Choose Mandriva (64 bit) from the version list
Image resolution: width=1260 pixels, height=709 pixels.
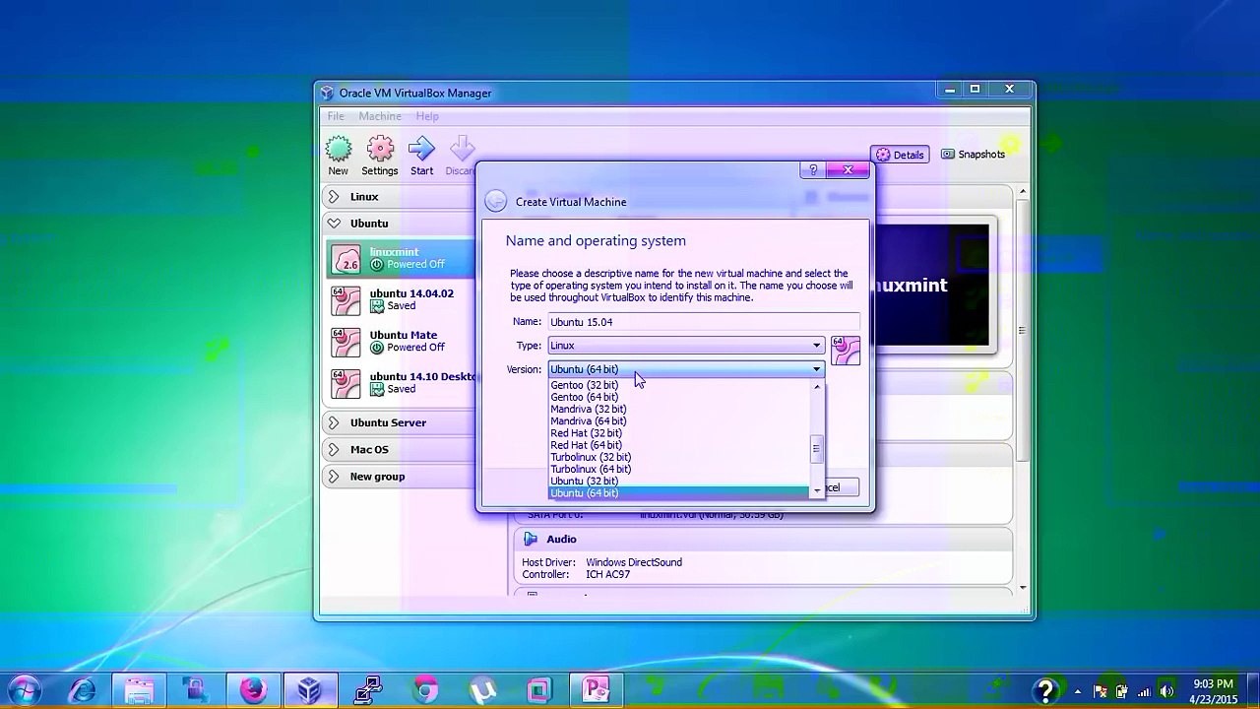click(x=678, y=420)
